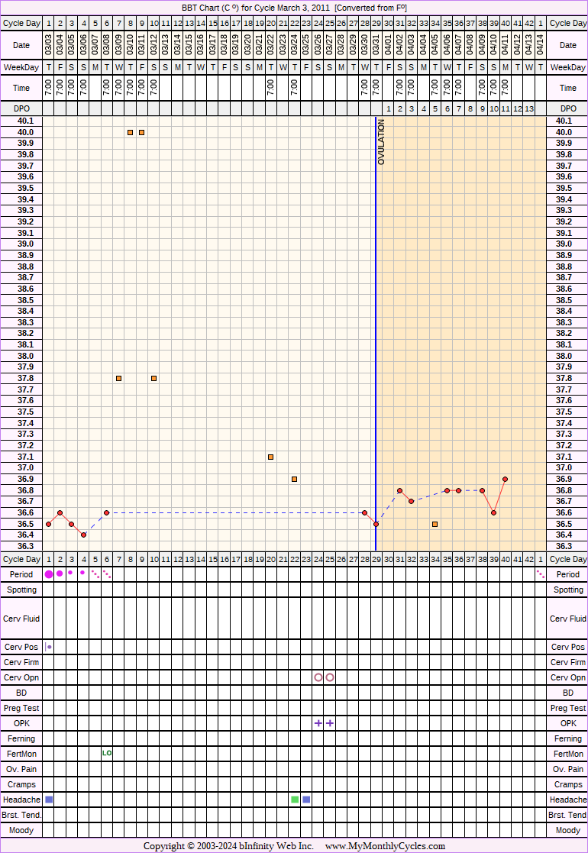Click the bInfinity Web Inc. copyright text
The width and height of the screenshot is (588, 853).
click(x=228, y=846)
